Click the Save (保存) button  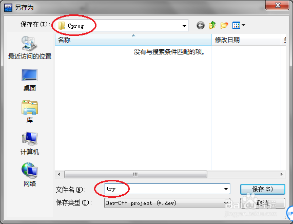263,189
